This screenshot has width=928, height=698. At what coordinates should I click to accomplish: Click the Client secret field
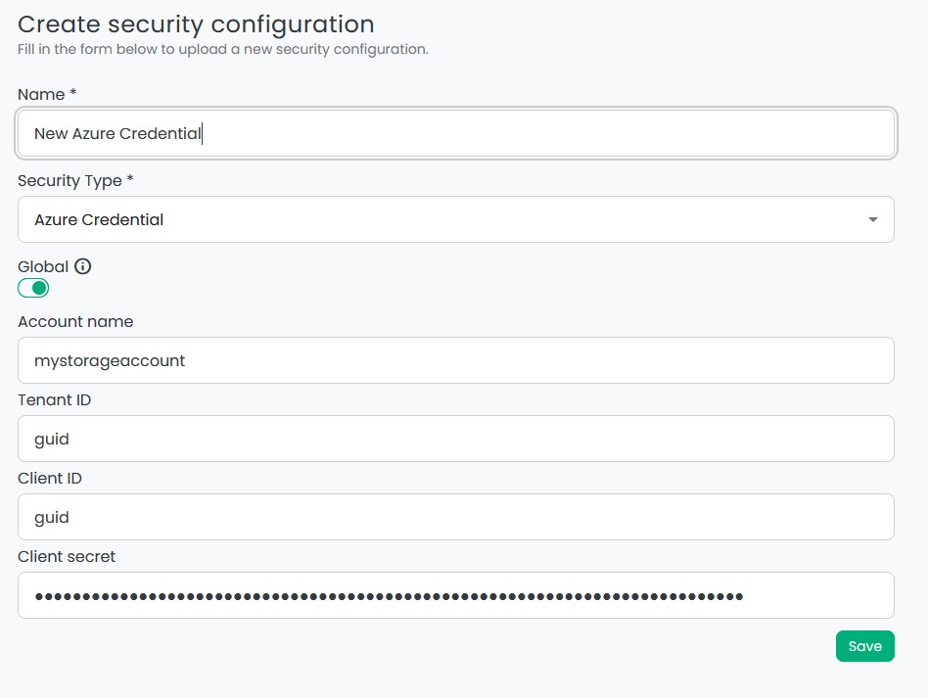pyautogui.click(x=455, y=594)
